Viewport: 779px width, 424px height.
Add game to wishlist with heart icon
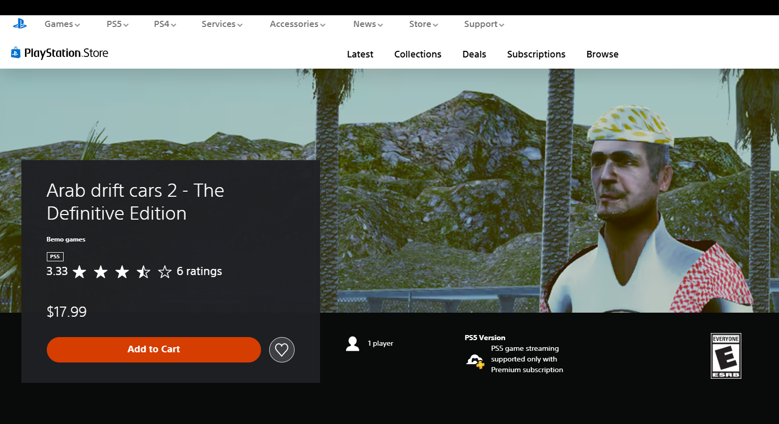click(x=282, y=350)
